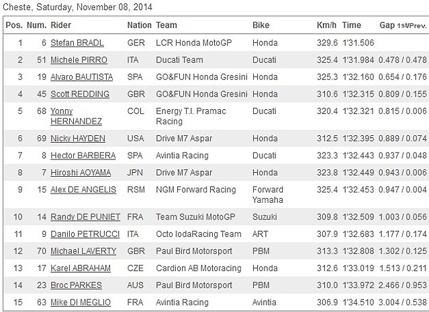Viewport: 429px width, 312px height.
Task: Open Stefan BRADL rider link
Action: (x=77, y=43)
